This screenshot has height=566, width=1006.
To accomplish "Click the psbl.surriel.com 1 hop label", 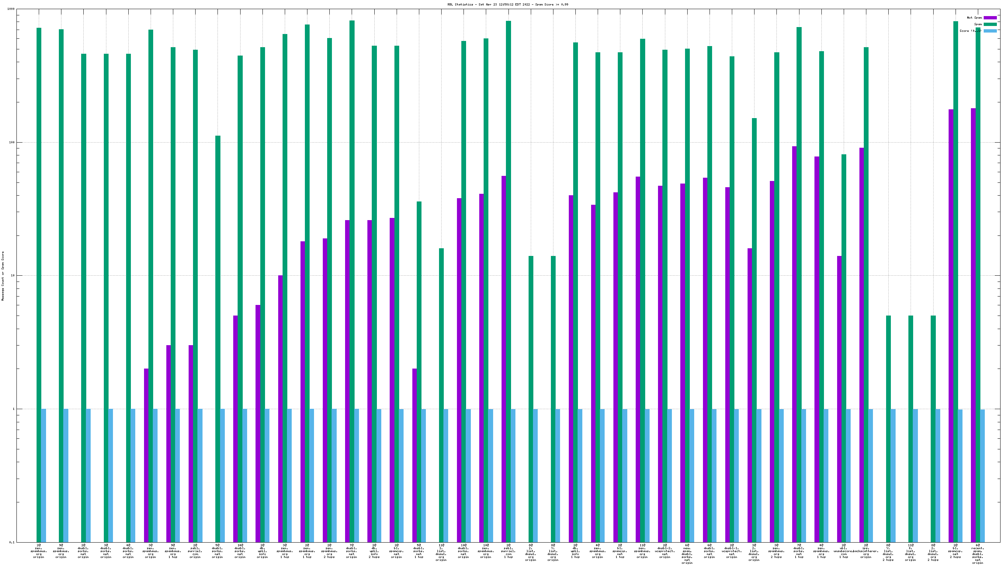I will point(508,550).
